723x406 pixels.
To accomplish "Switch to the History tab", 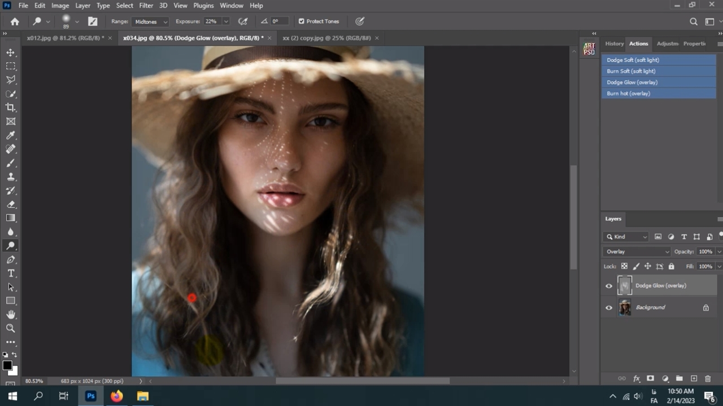I will [x=614, y=43].
